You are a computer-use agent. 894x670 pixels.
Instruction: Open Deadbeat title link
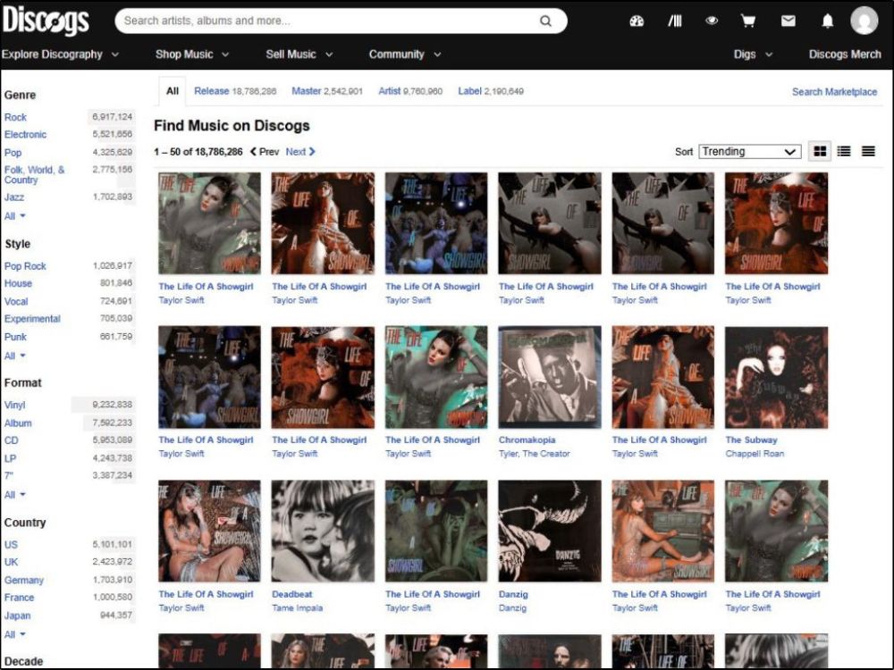292,594
